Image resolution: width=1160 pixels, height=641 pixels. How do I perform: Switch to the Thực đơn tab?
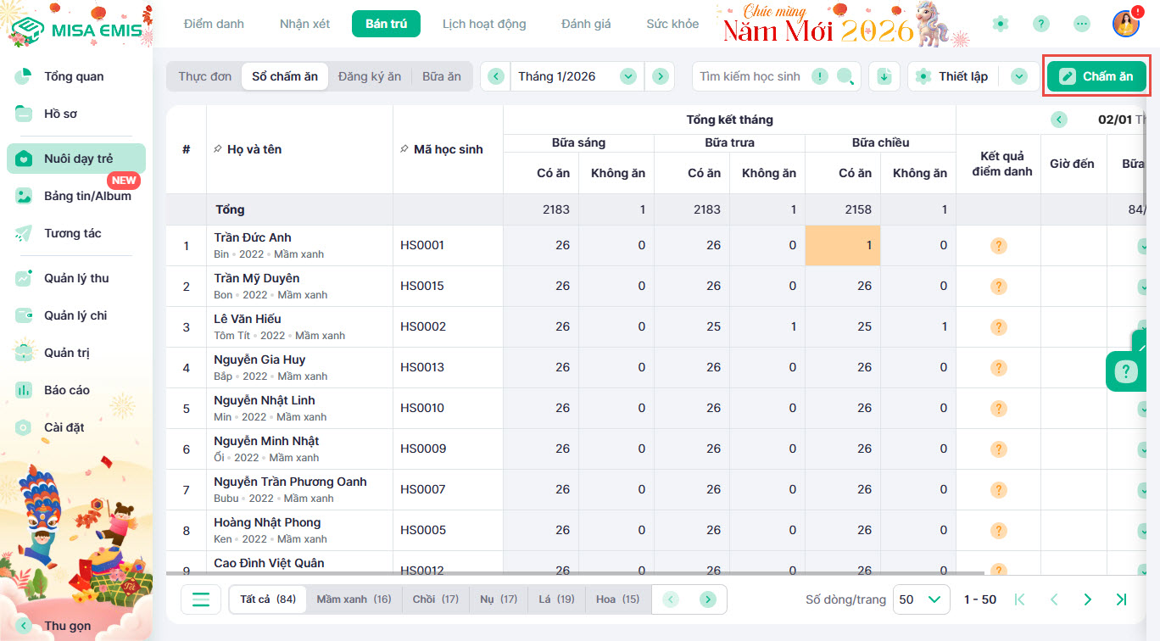(204, 76)
